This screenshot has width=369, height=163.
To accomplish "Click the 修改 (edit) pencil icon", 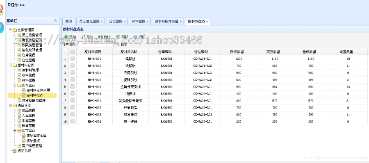I will coord(83,37).
